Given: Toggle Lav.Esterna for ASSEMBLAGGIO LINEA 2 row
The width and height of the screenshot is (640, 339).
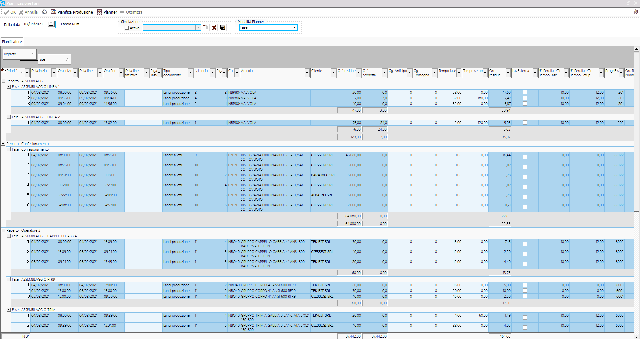Looking at the screenshot, I should point(525,123).
